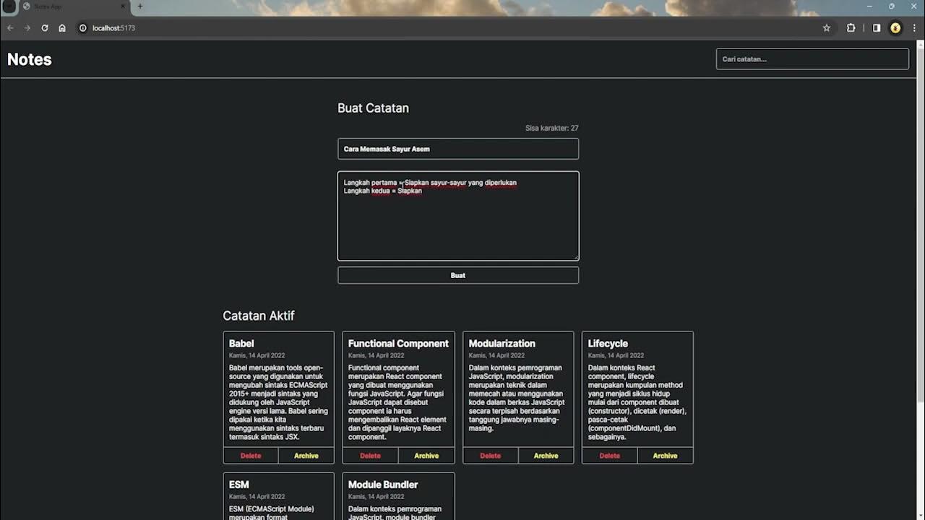
Task: Click the Modularization note title
Action: (502, 344)
